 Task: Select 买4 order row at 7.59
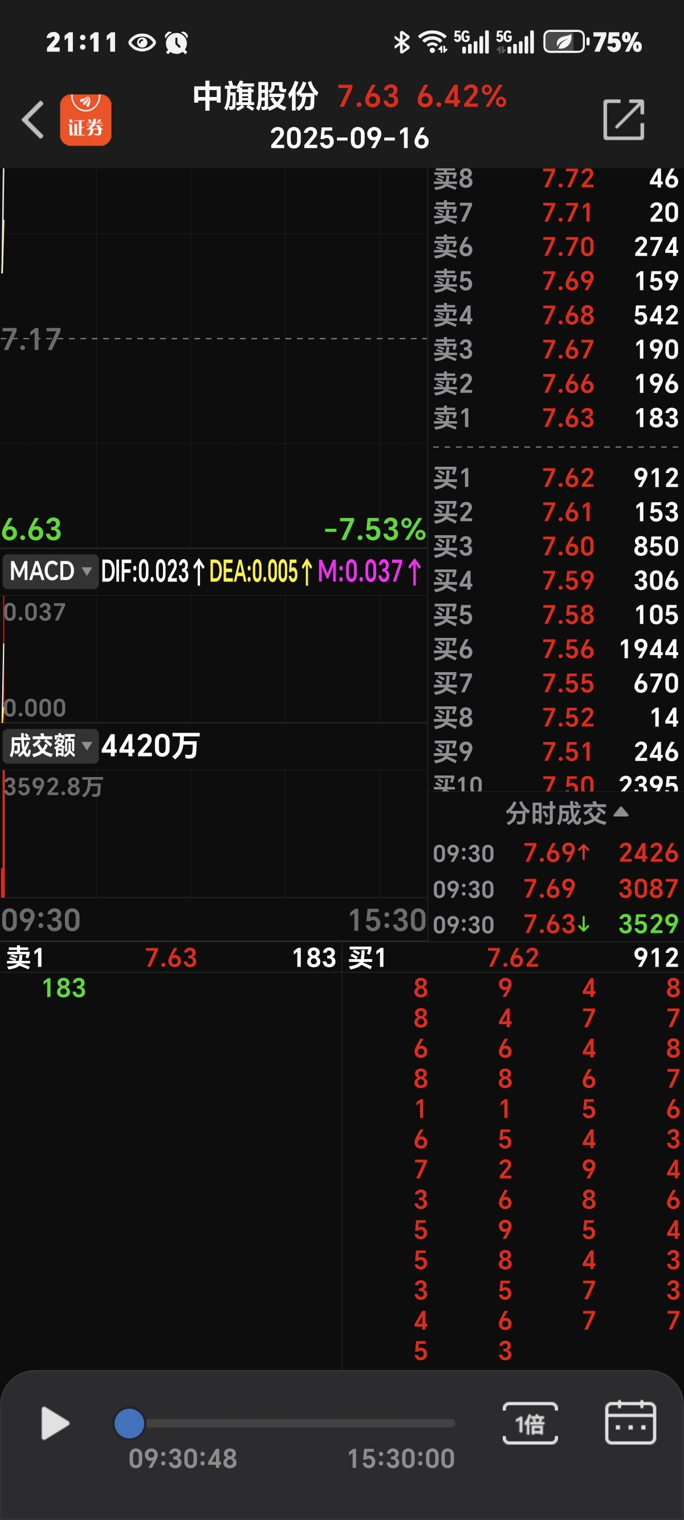tap(555, 580)
